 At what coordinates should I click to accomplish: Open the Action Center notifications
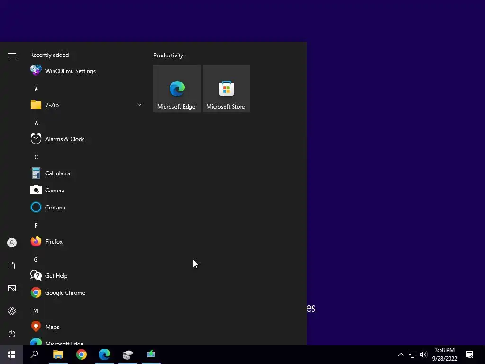[x=469, y=355]
